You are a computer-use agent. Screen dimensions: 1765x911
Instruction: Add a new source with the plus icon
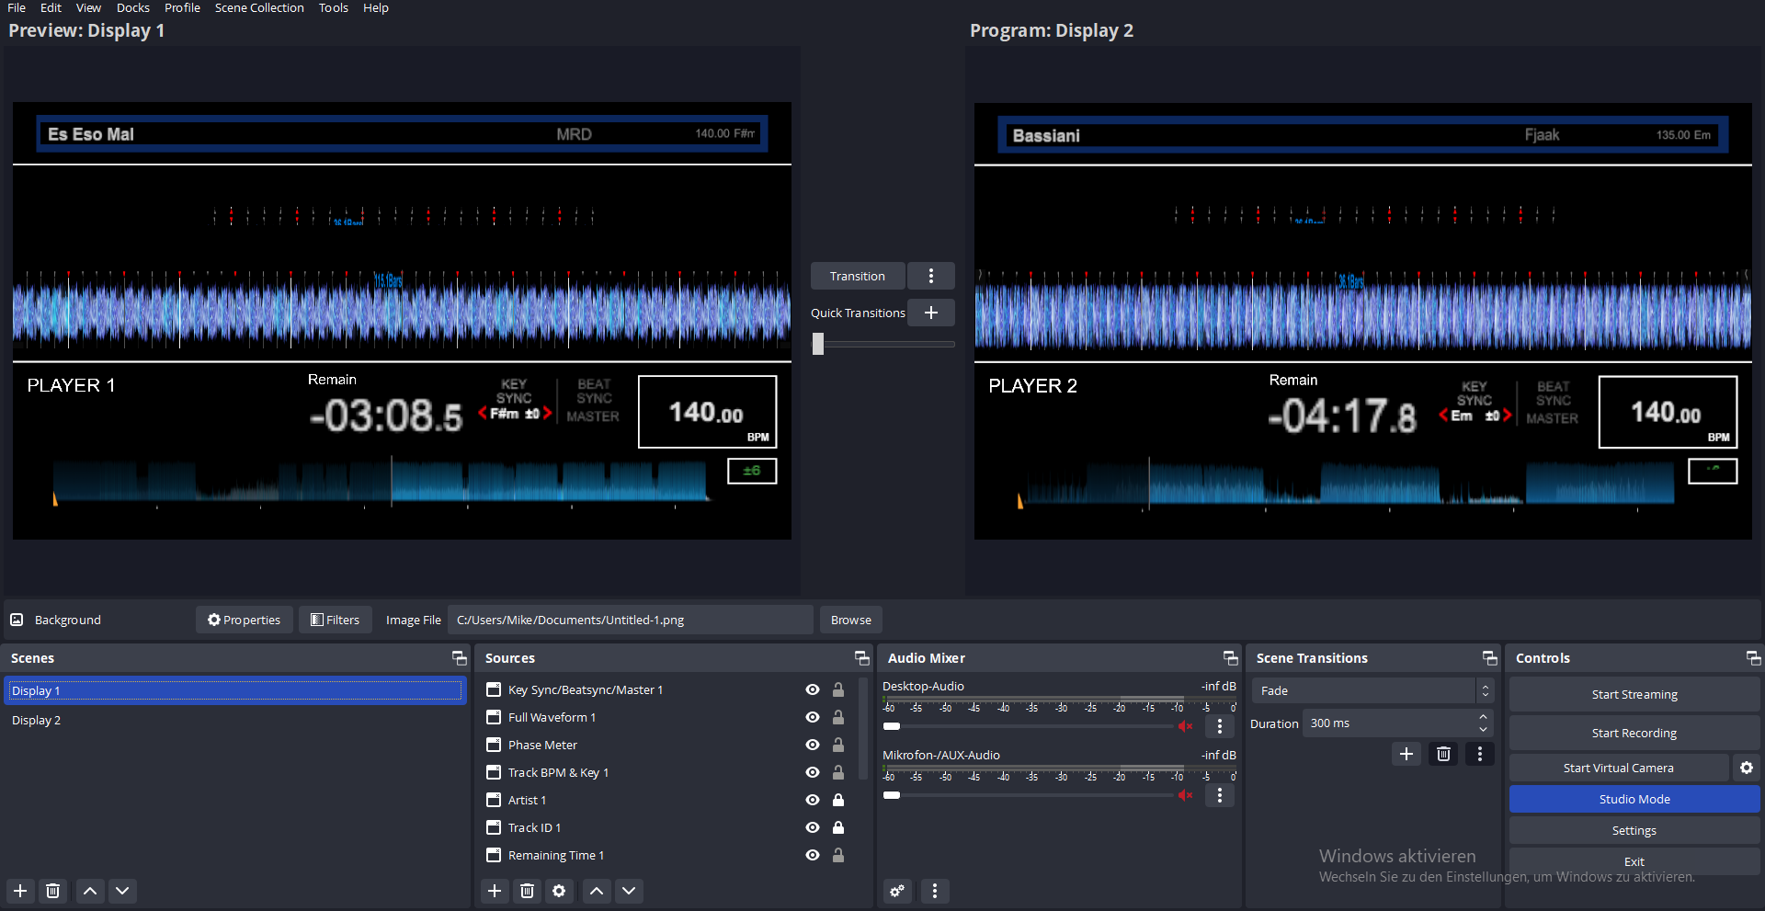(495, 891)
